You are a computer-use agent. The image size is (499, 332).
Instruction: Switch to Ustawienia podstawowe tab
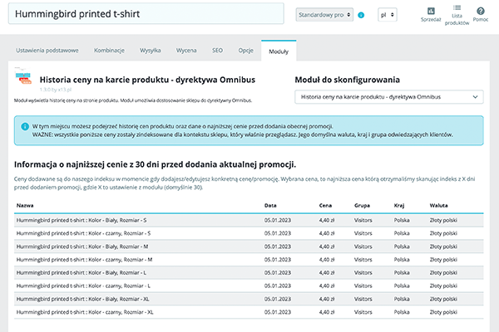click(47, 50)
